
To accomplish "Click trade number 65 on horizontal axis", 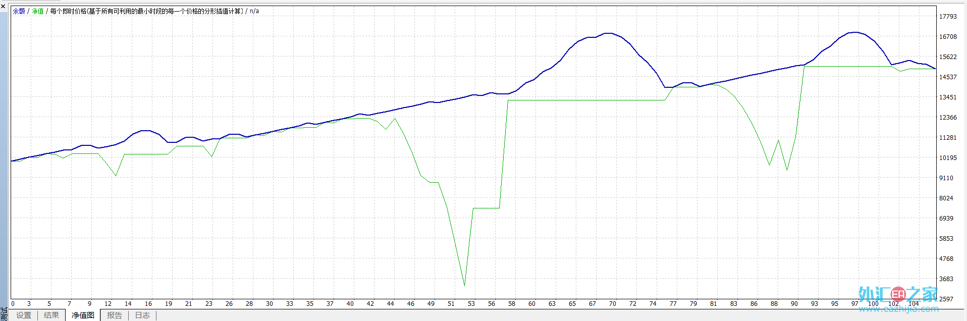I will pyautogui.click(x=572, y=304).
